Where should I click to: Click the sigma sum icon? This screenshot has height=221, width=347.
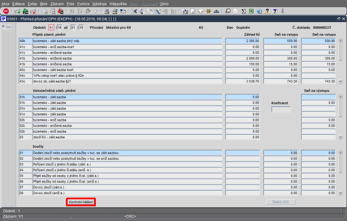click(x=243, y=11)
